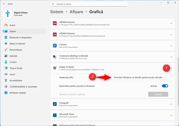This screenshot has height=126, width=179.
Task: Open Bluetooth și dispozitive section
Action: click(x=20, y=37)
